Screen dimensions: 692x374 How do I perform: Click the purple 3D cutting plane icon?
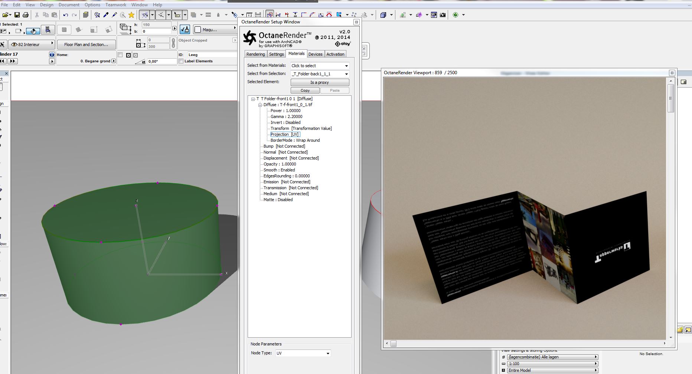(419, 15)
